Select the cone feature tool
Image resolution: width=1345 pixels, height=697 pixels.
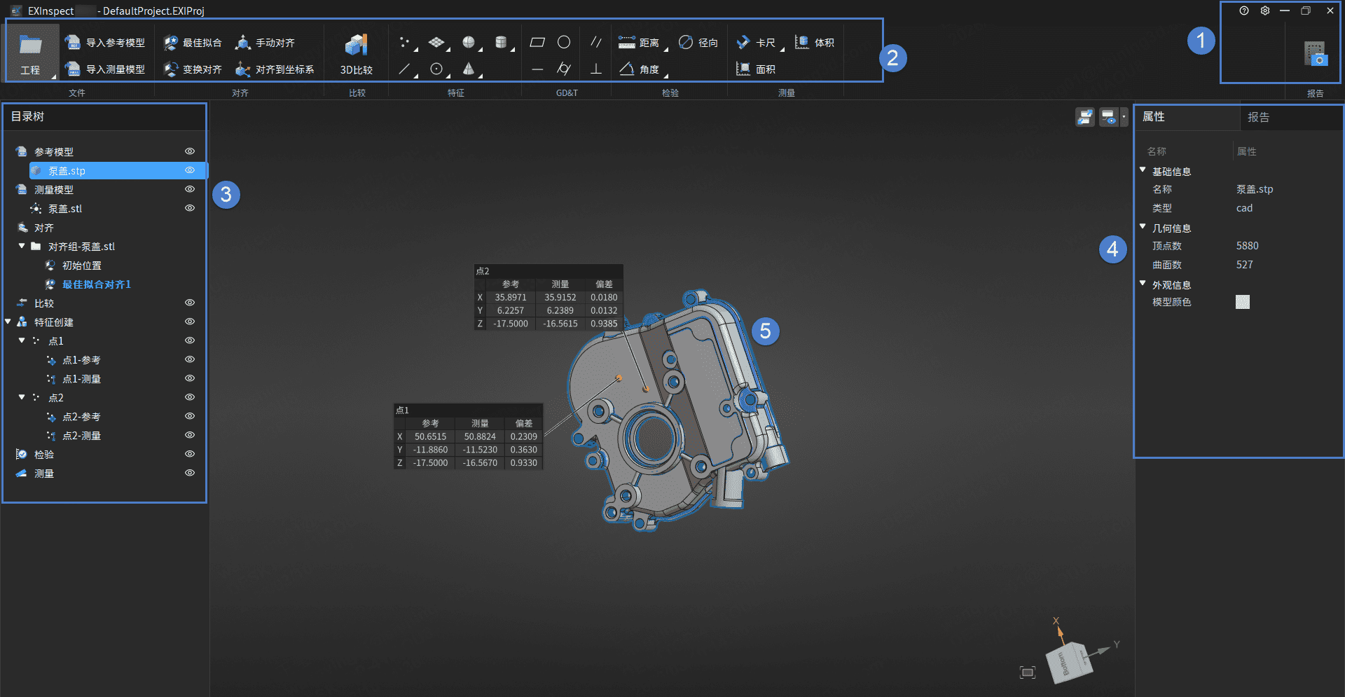pos(469,69)
